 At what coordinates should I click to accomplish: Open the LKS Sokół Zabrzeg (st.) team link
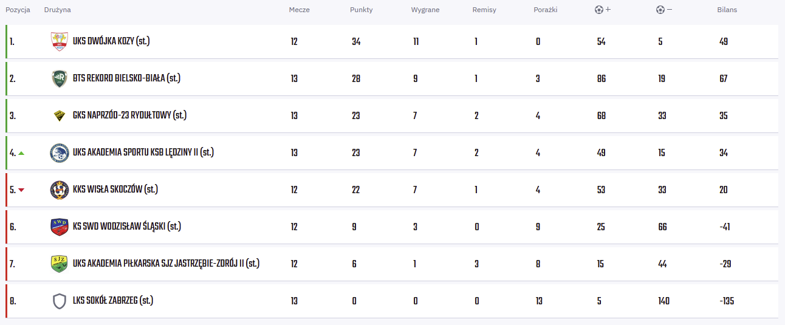(x=112, y=301)
